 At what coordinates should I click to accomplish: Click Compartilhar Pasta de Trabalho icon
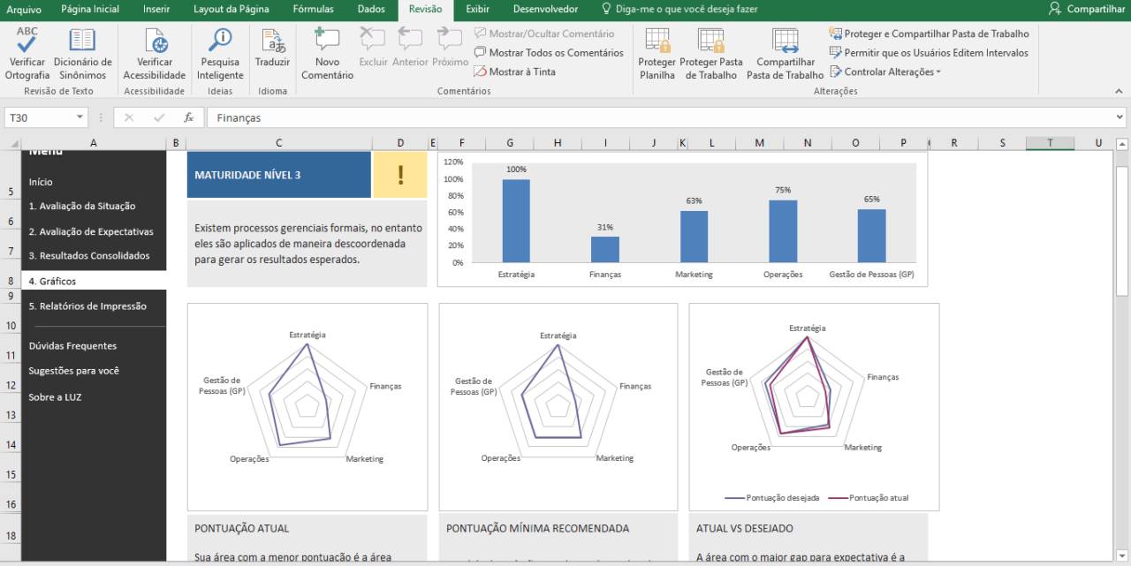(x=785, y=41)
